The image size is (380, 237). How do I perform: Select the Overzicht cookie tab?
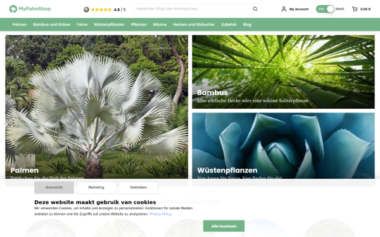pyautogui.click(x=54, y=188)
